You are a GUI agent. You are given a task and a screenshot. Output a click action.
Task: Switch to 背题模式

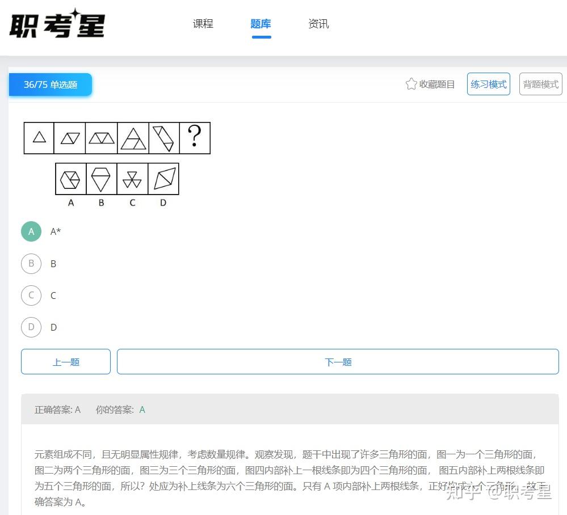[x=540, y=83]
